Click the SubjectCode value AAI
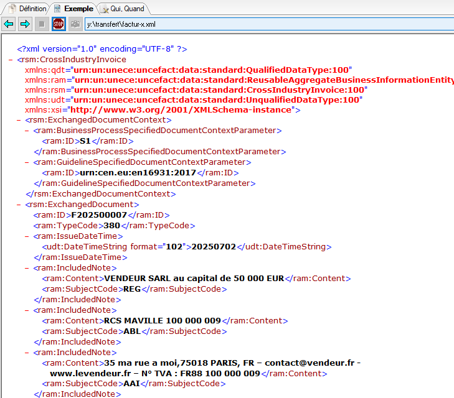Viewport: 454px width, 398px height. (x=132, y=384)
